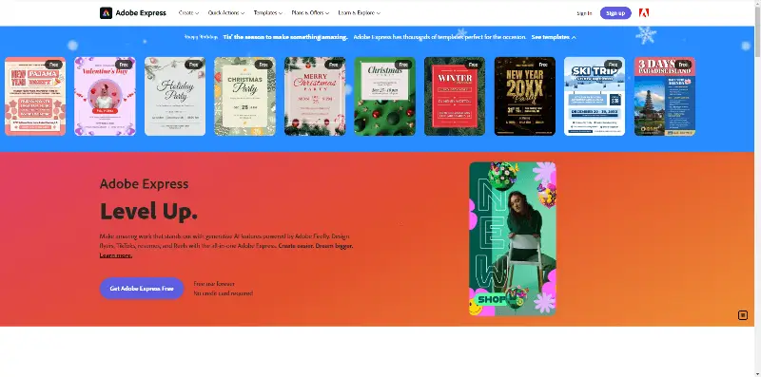Open the Valentine's Day template
This screenshot has height=377, width=761.
105,97
